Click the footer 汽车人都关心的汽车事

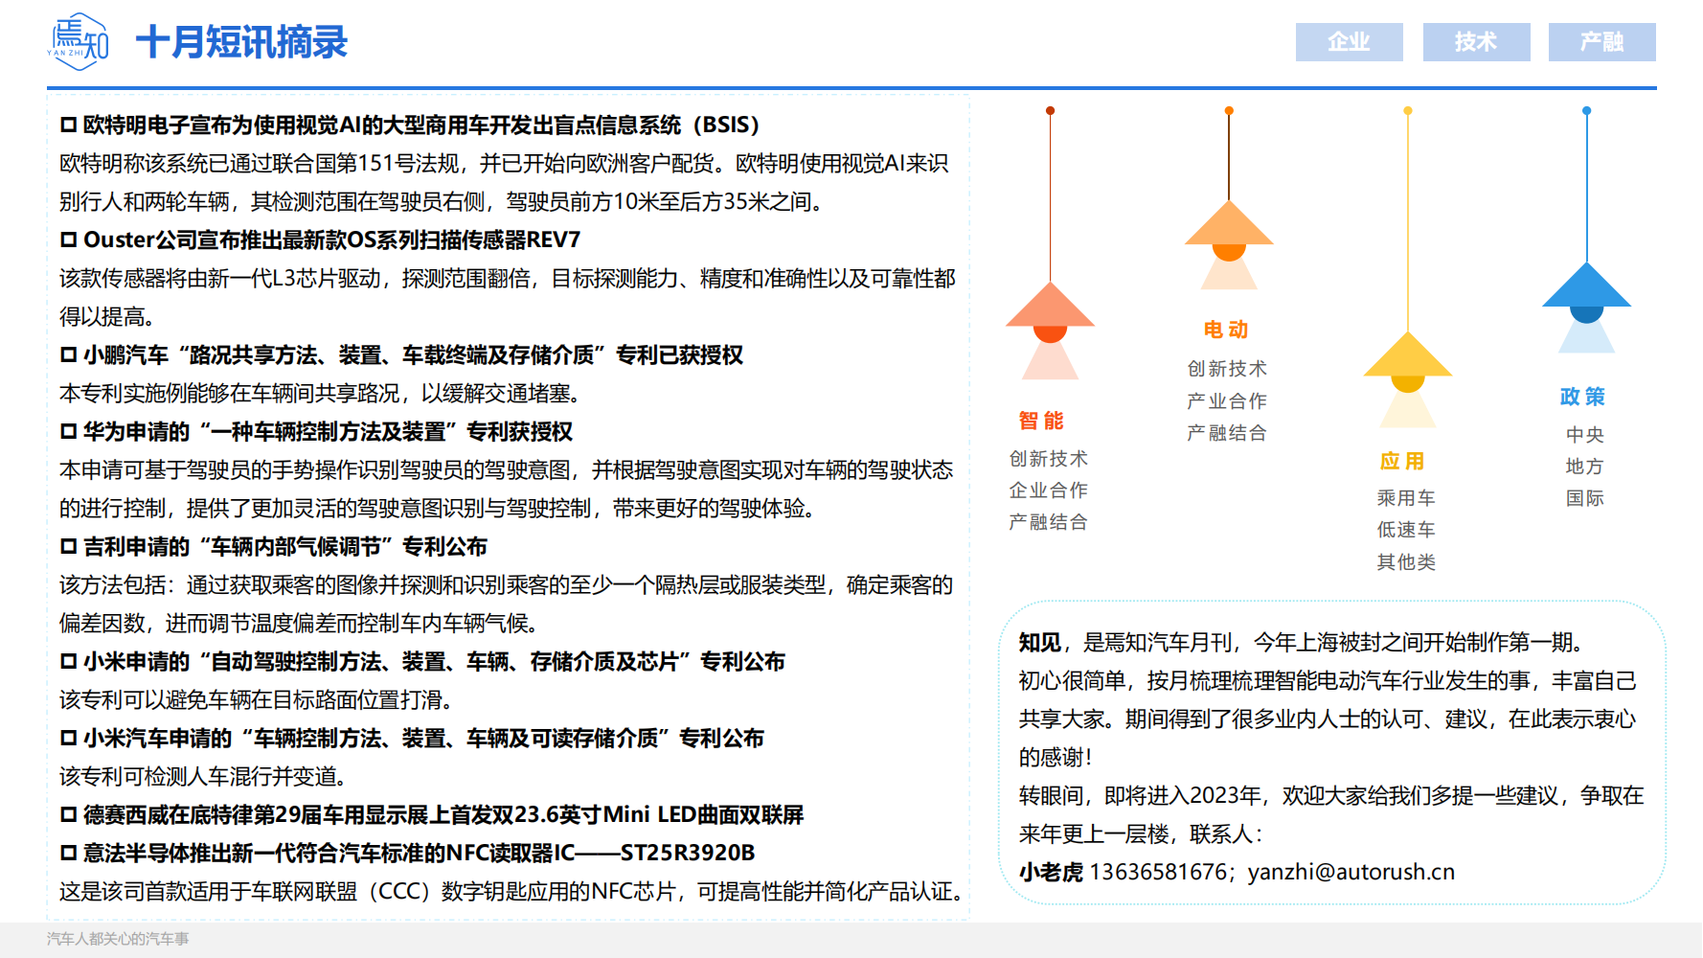point(118,939)
